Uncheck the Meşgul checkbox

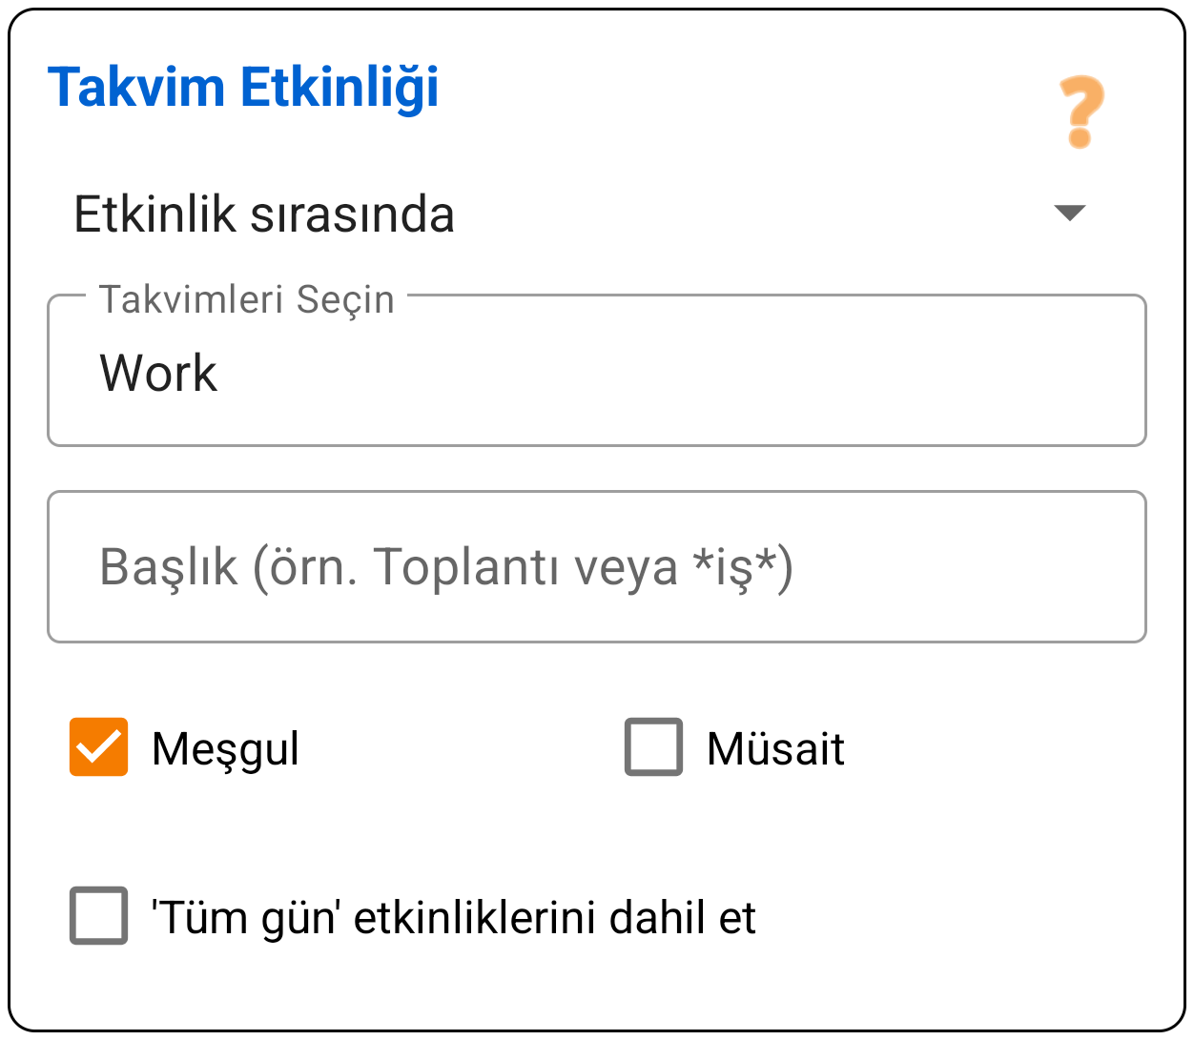coord(98,748)
